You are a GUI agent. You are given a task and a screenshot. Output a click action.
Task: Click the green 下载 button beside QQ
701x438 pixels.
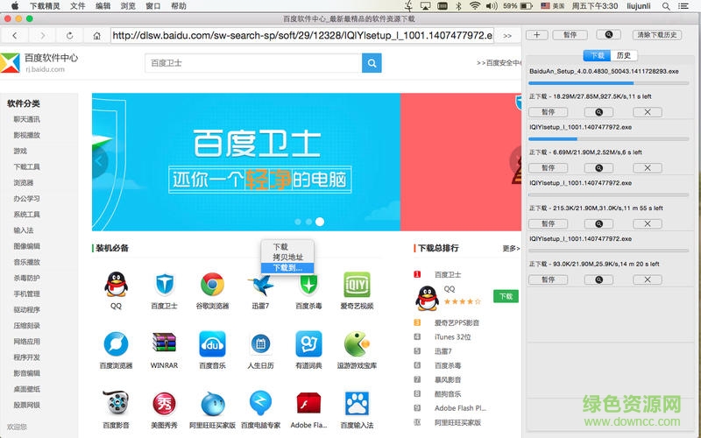click(506, 296)
